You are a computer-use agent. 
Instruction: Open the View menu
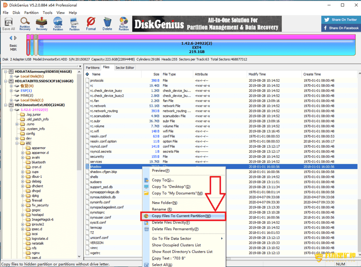(x=61, y=13)
